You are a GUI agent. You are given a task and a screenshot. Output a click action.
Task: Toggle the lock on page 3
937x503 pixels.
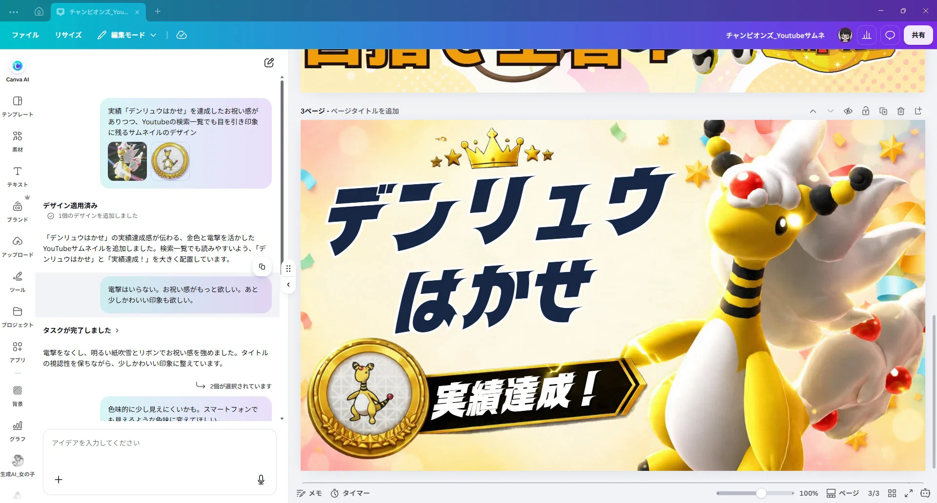click(866, 111)
